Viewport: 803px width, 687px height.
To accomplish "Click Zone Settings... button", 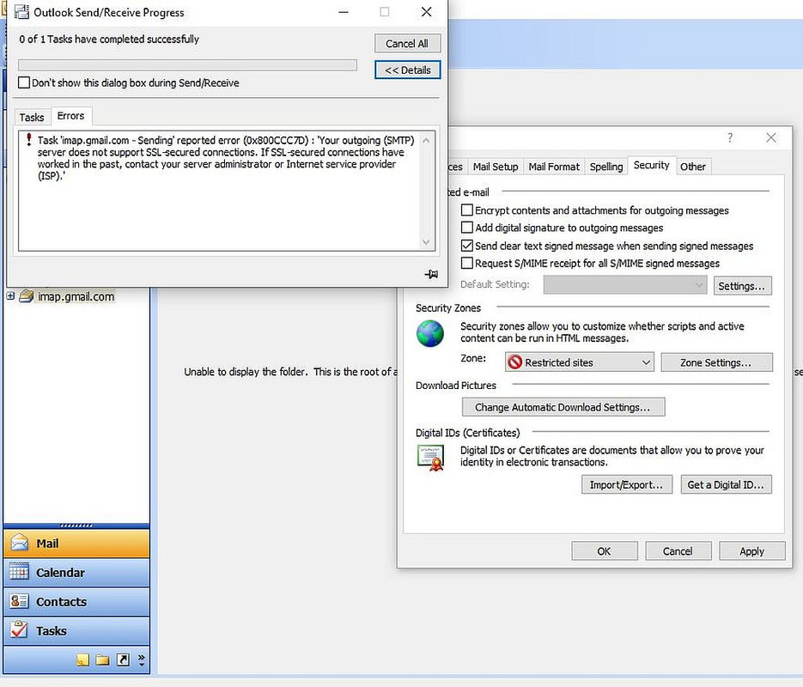I will point(716,362).
